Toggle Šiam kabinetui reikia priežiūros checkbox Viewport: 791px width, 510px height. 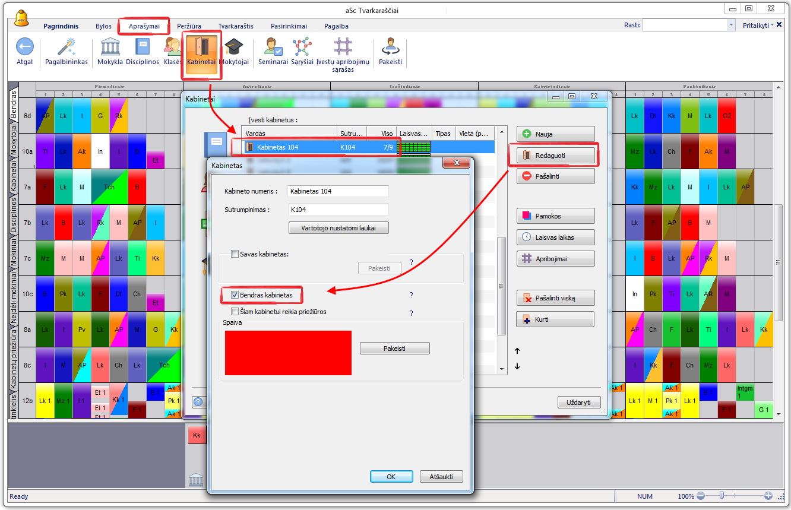[235, 312]
